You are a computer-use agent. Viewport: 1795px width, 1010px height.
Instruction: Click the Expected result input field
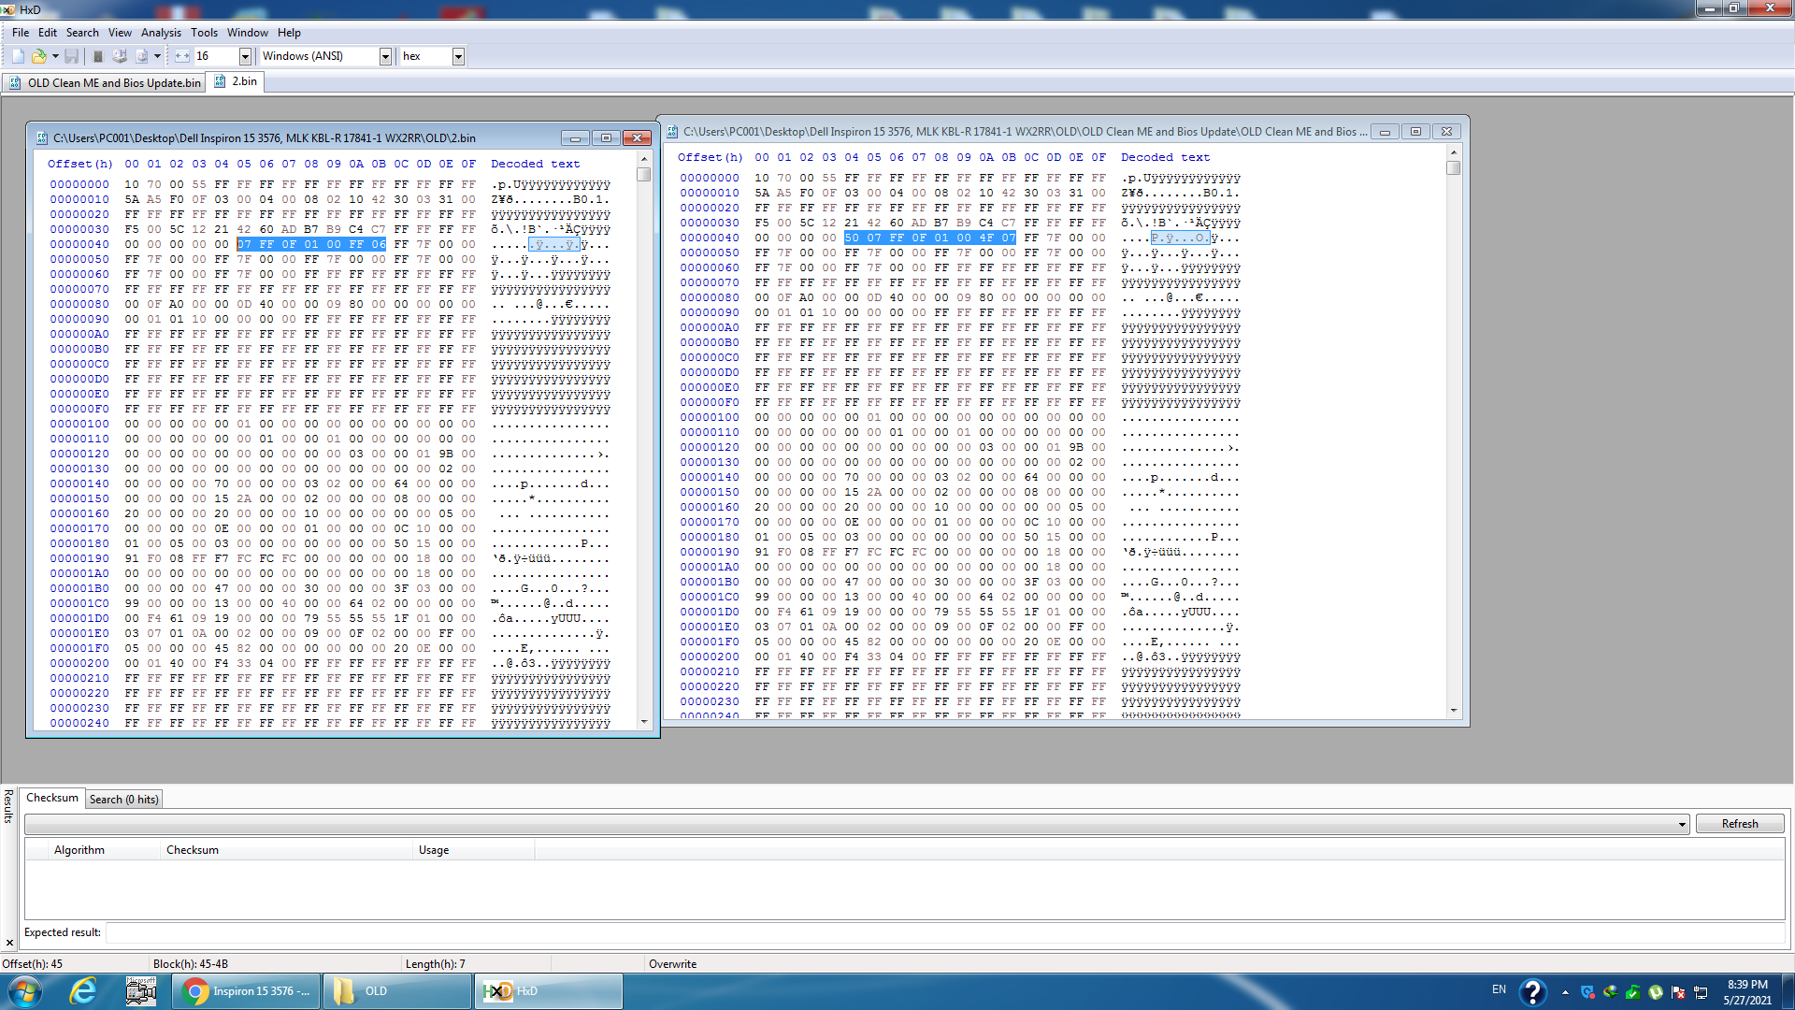944,932
